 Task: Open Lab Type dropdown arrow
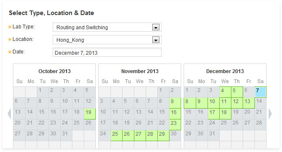coord(156,27)
